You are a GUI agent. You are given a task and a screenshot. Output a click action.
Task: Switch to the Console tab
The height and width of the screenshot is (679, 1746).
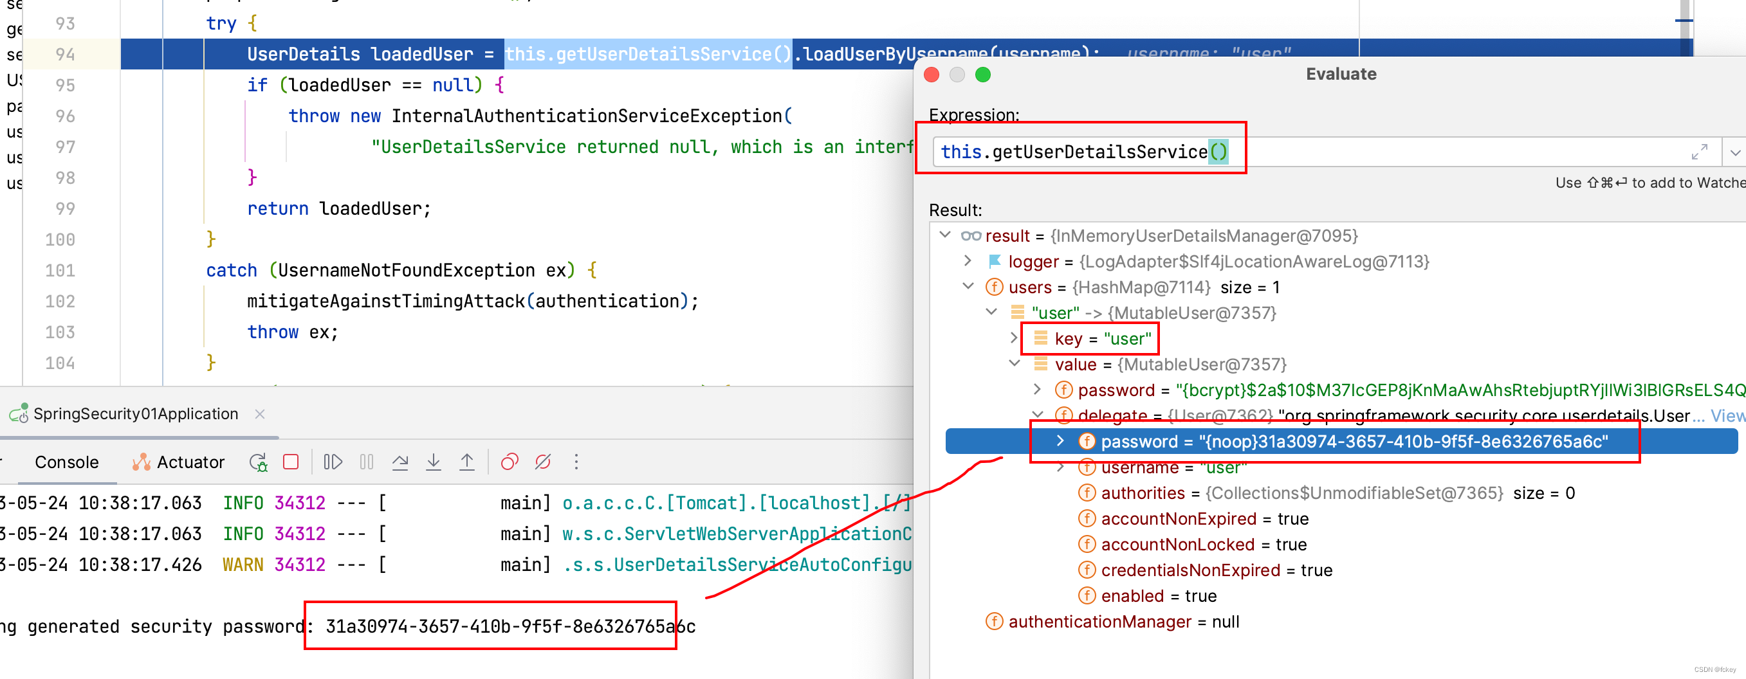[66, 462]
